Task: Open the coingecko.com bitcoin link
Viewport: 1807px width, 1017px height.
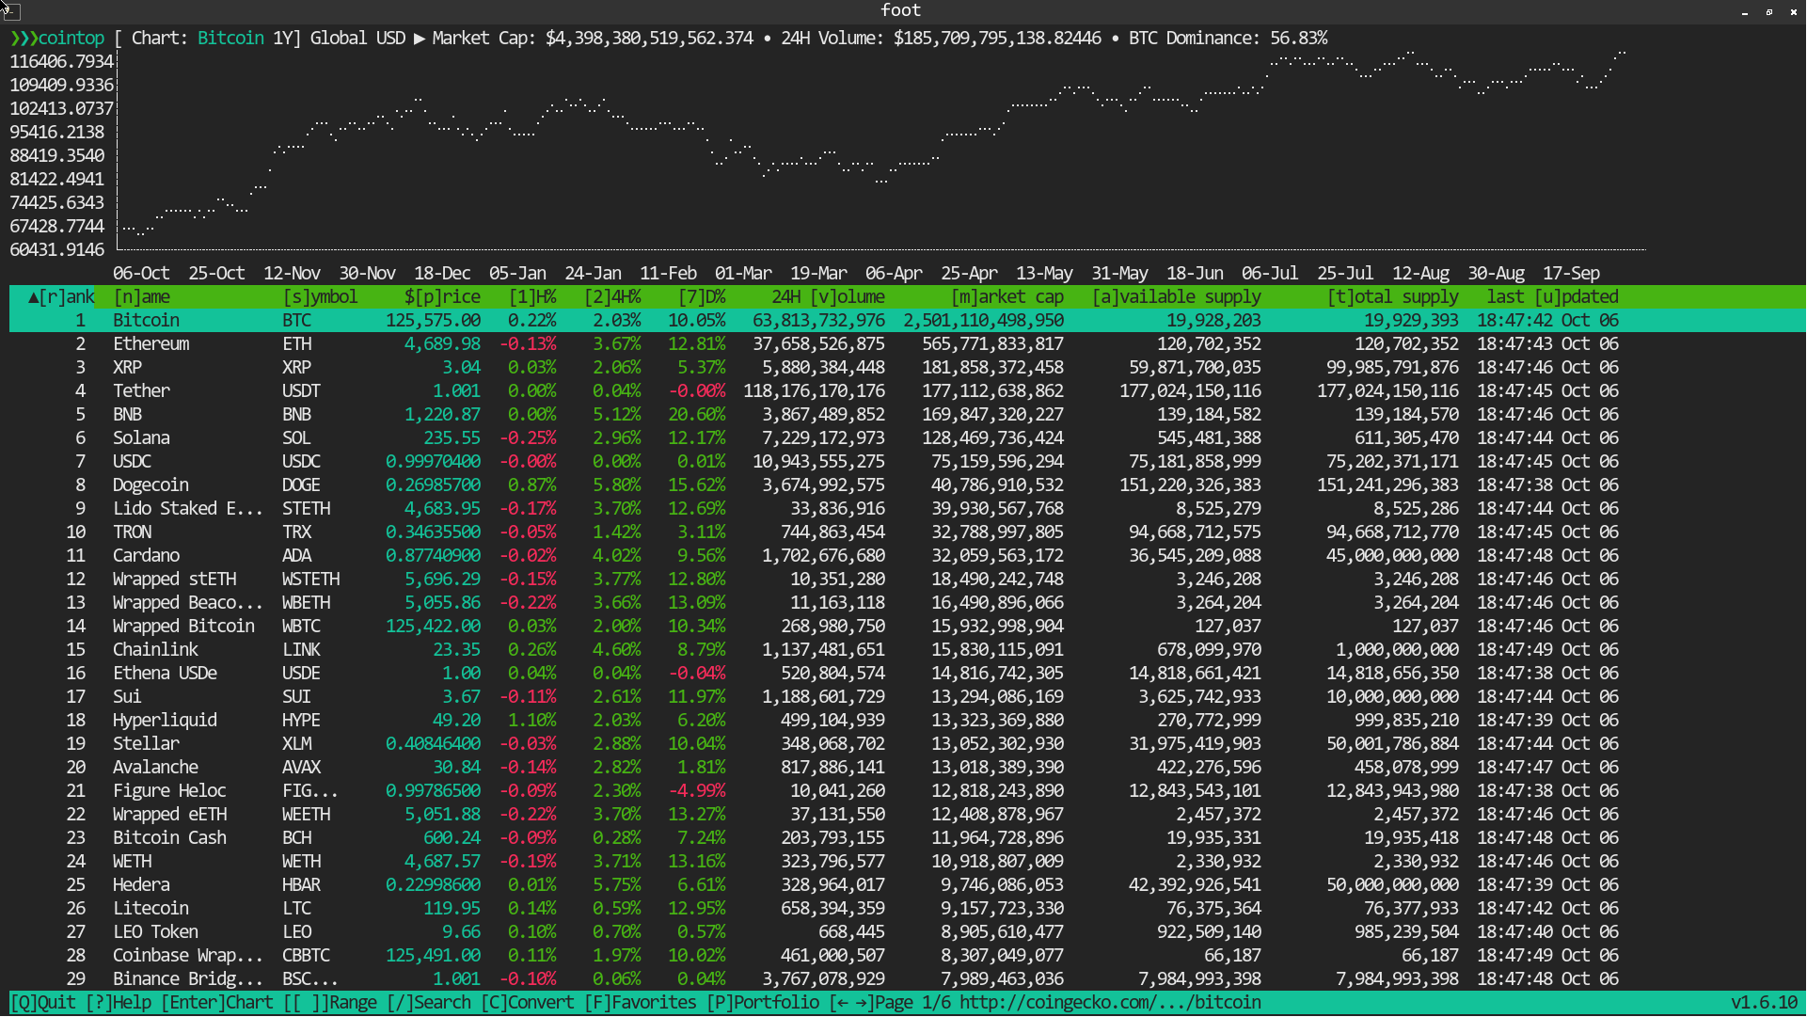Action: coord(1110,1003)
